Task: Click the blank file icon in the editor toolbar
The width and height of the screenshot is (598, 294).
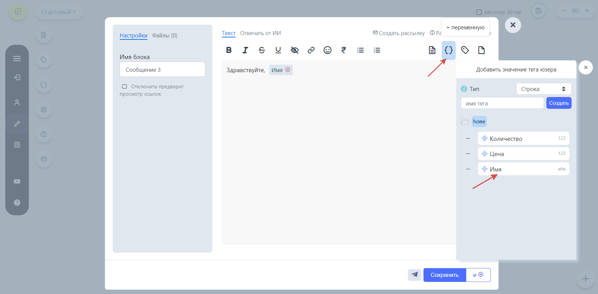Action: [481, 50]
